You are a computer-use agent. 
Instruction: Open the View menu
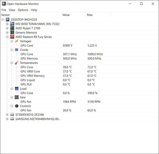[12, 10]
